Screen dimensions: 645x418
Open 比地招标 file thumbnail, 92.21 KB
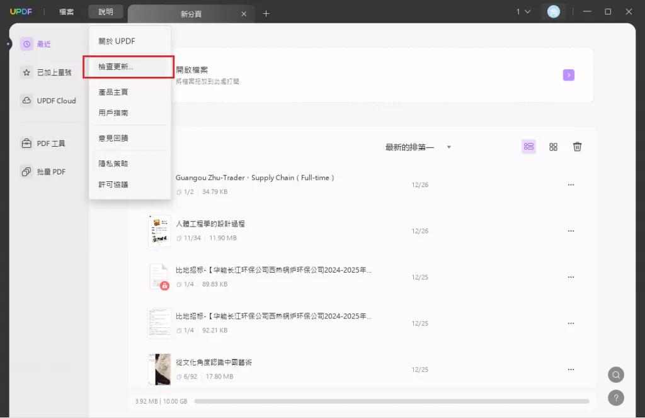[x=159, y=323]
